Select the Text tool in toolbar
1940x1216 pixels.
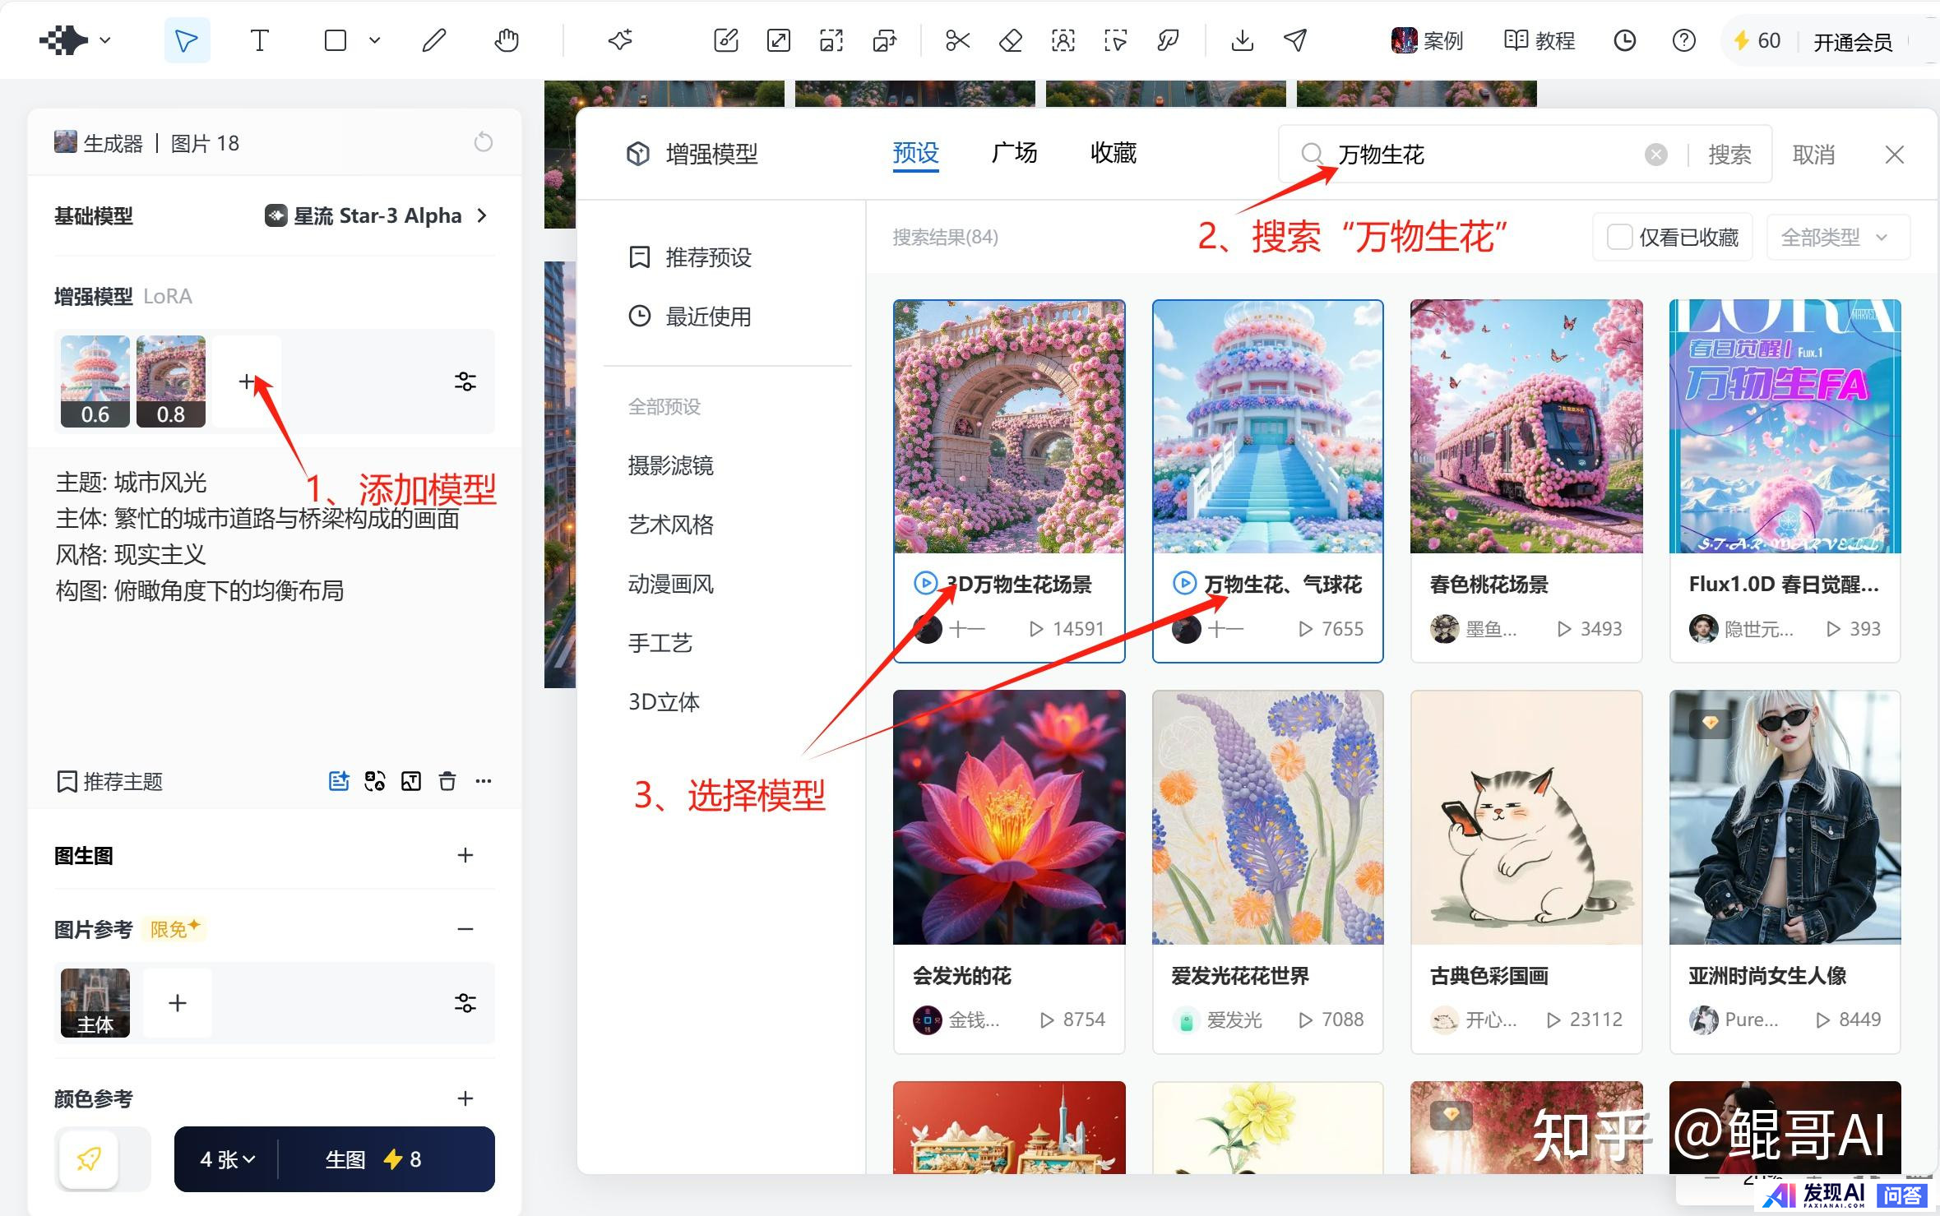(x=259, y=40)
